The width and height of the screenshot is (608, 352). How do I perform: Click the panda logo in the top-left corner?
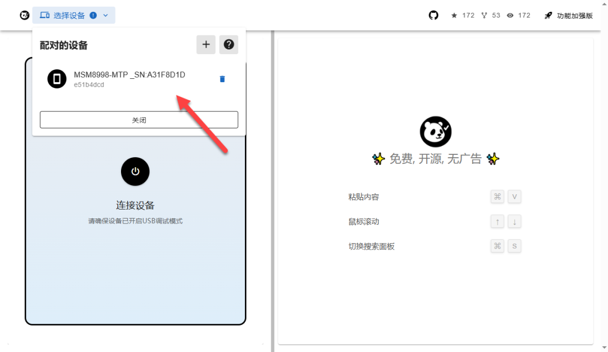tap(25, 15)
